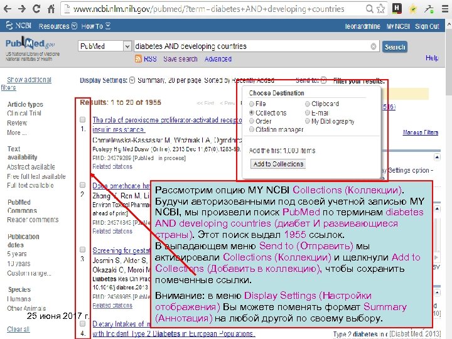Open browser hamburger menu
Screen dimensions: 452x339
pyautogui.click(x=445, y=9)
